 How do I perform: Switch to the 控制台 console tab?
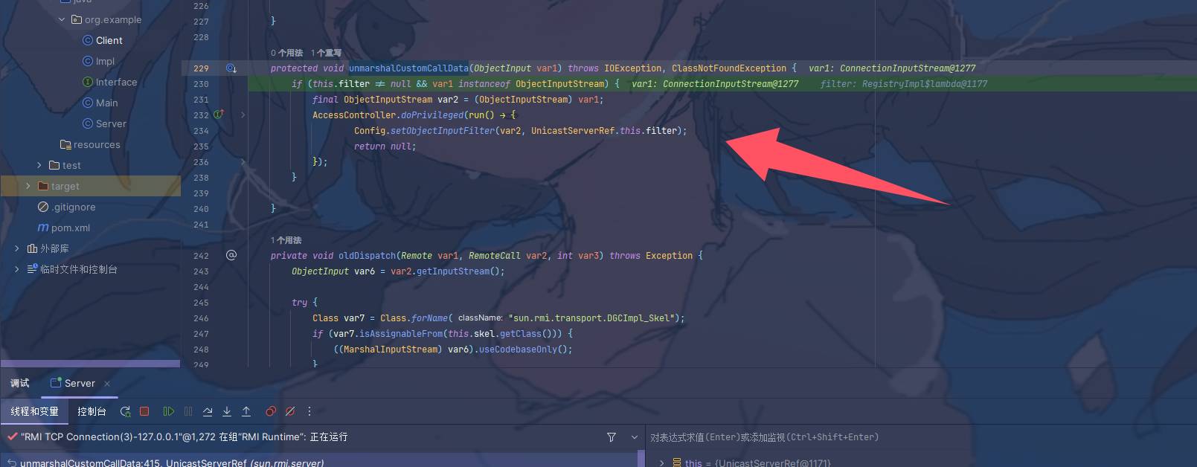(x=92, y=411)
